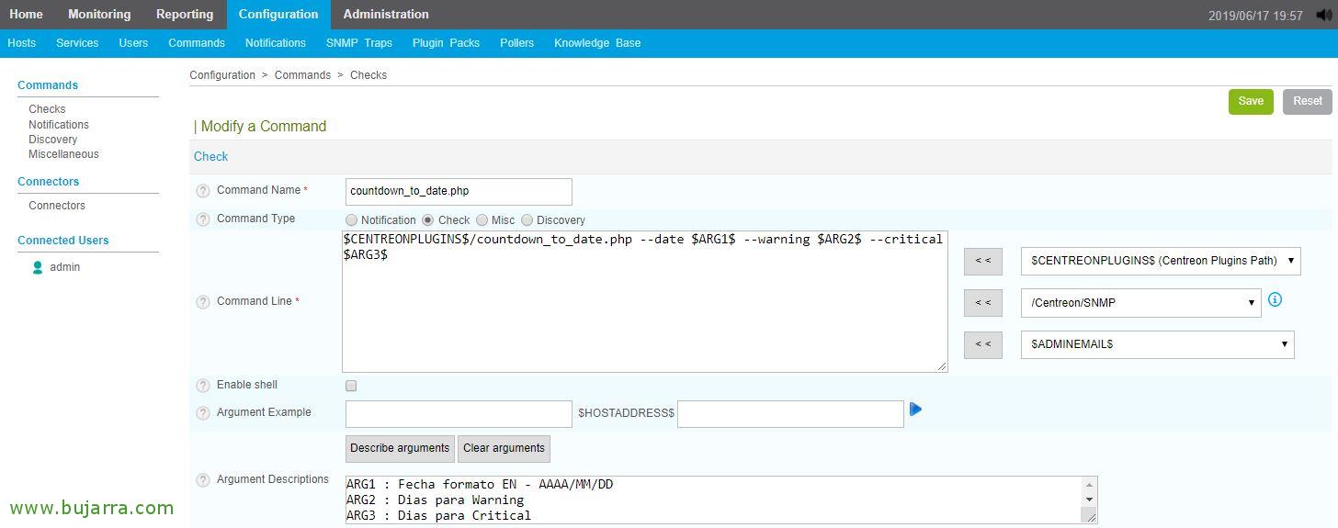Click Checks in the breadcrumb
The height and width of the screenshot is (528, 1338).
(x=369, y=75)
